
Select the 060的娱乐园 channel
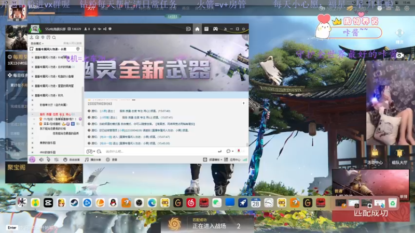coord(48,152)
